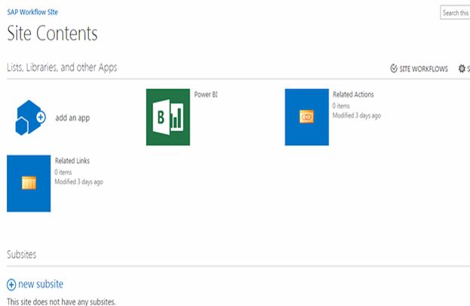This screenshot has width=470, height=306.
Task: Click the Lists, Libraries, and other Apps heading
Action: (x=62, y=68)
